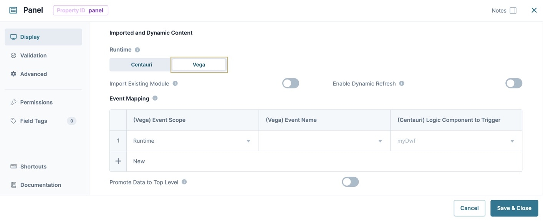Show info tooltip for Runtime
Image resolution: width=543 pixels, height=222 pixels.
[137, 50]
